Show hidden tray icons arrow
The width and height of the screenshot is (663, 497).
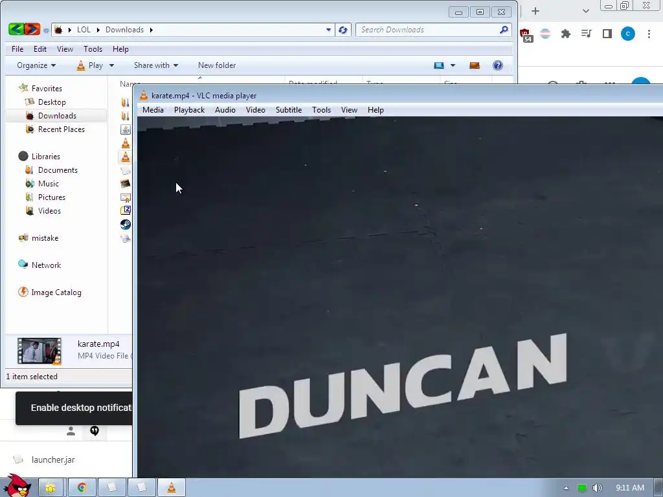pyautogui.click(x=566, y=488)
